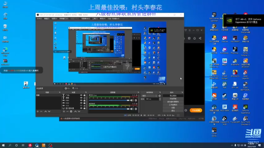Toggle visibility of first text source
This screenshot has width=264, height=148.
[x=81, y=95]
